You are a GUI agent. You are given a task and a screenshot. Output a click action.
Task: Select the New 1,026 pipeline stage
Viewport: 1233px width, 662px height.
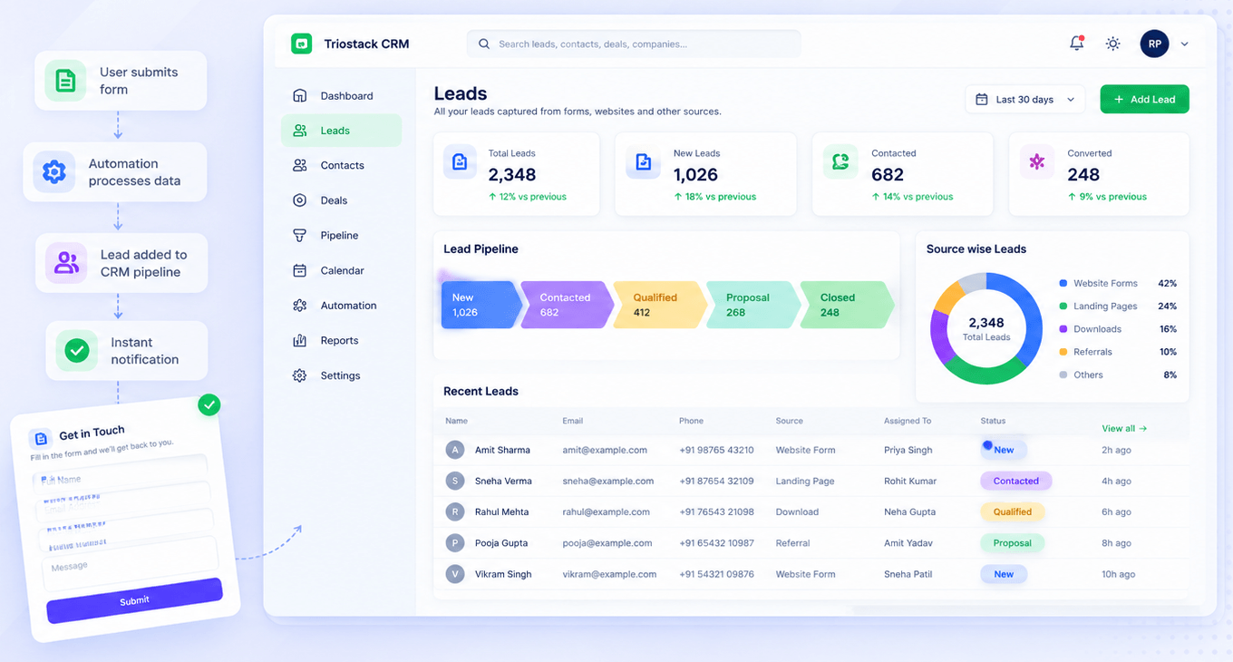click(481, 305)
